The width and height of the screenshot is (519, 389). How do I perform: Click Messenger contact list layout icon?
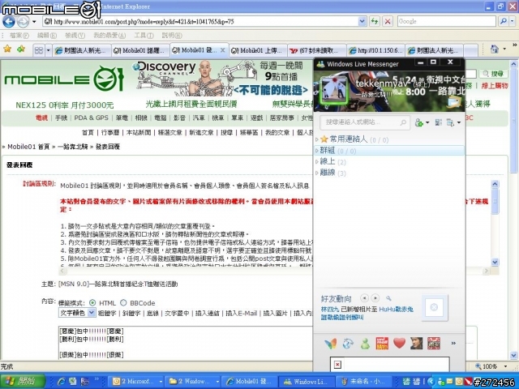[439, 122]
